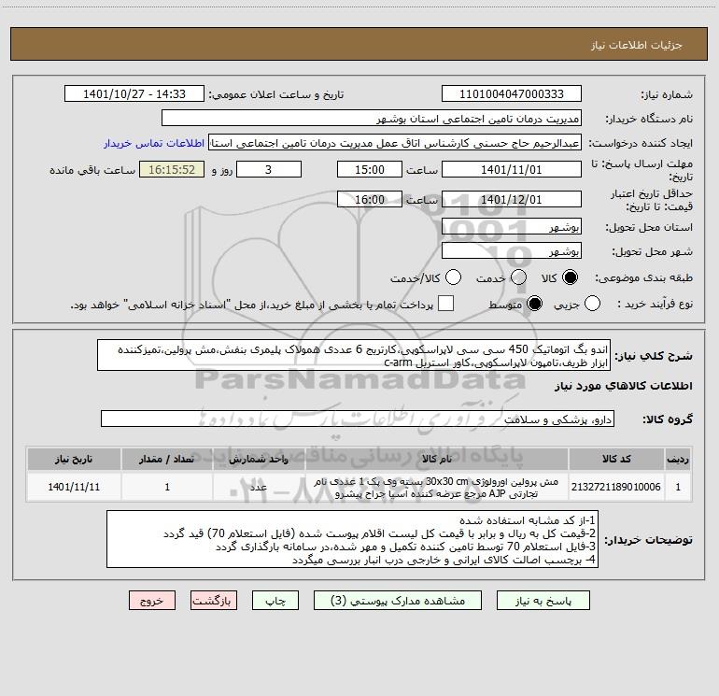719x696 pixels.
Task: Click the remaining time field 16:15:52
Action: pyautogui.click(x=172, y=169)
